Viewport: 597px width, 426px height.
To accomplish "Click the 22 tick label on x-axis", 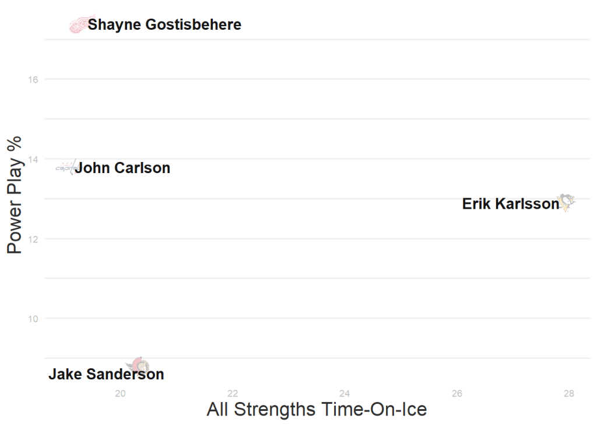I will coord(233,393).
